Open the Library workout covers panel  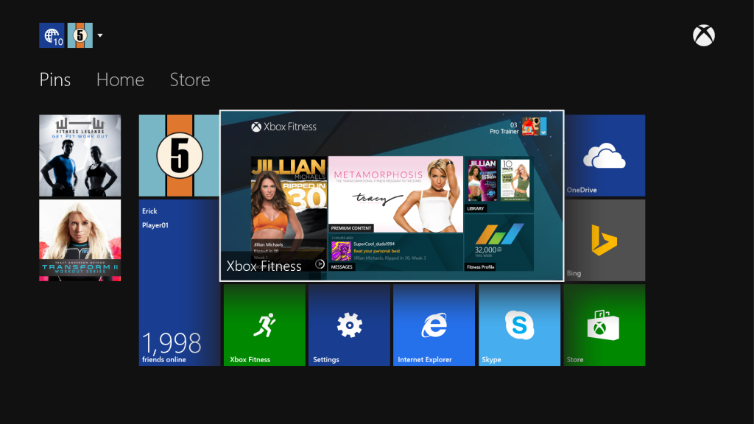coord(499,185)
